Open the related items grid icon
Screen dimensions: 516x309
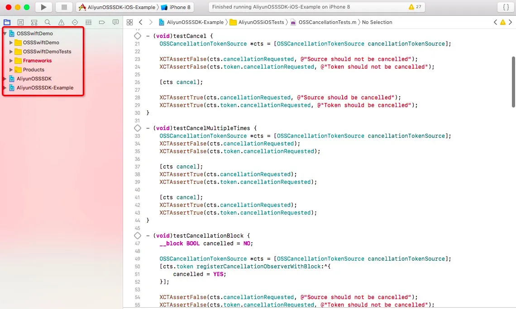[129, 22]
